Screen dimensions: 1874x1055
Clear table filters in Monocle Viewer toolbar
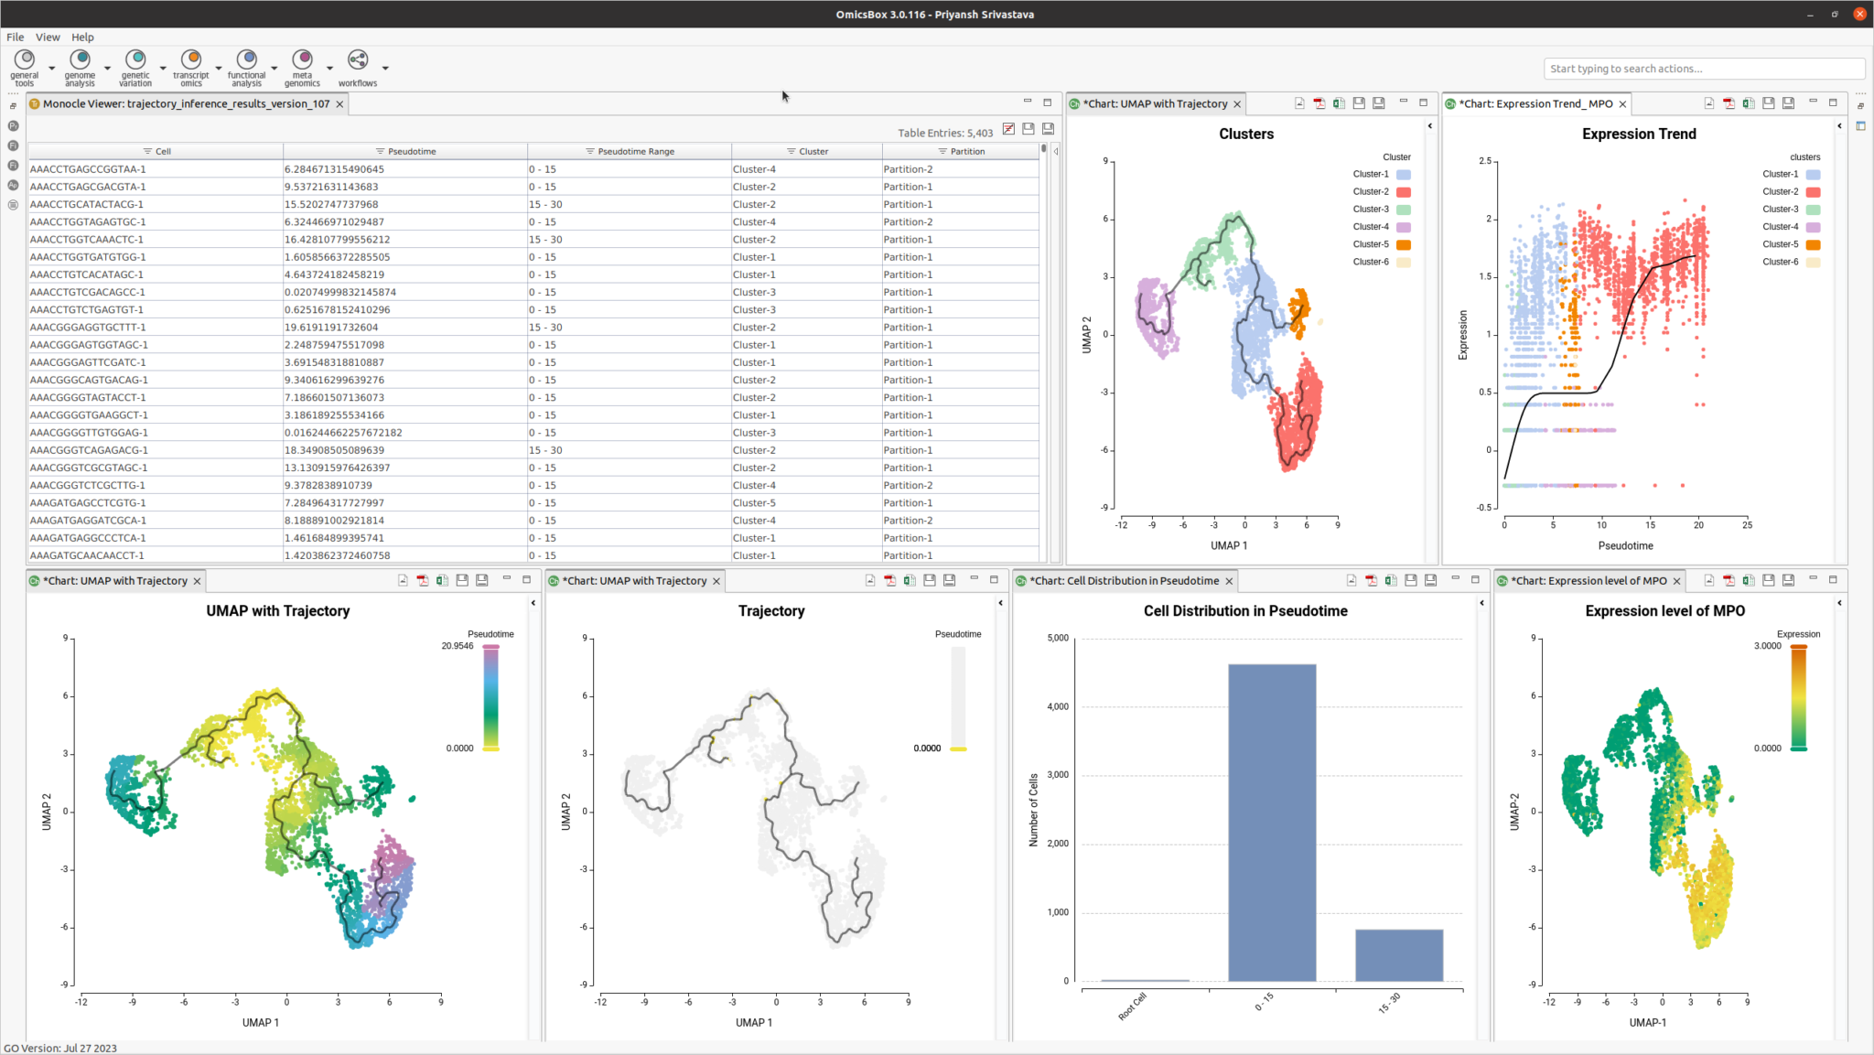pyautogui.click(x=1008, y=129)
